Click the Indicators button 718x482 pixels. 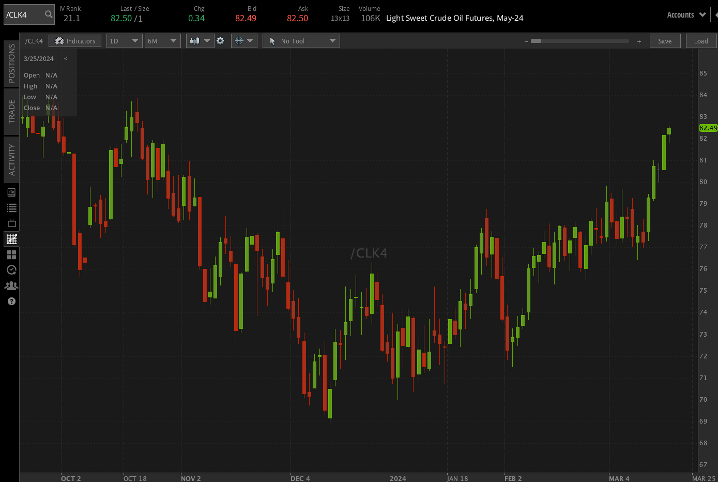(x=74, y=40)
